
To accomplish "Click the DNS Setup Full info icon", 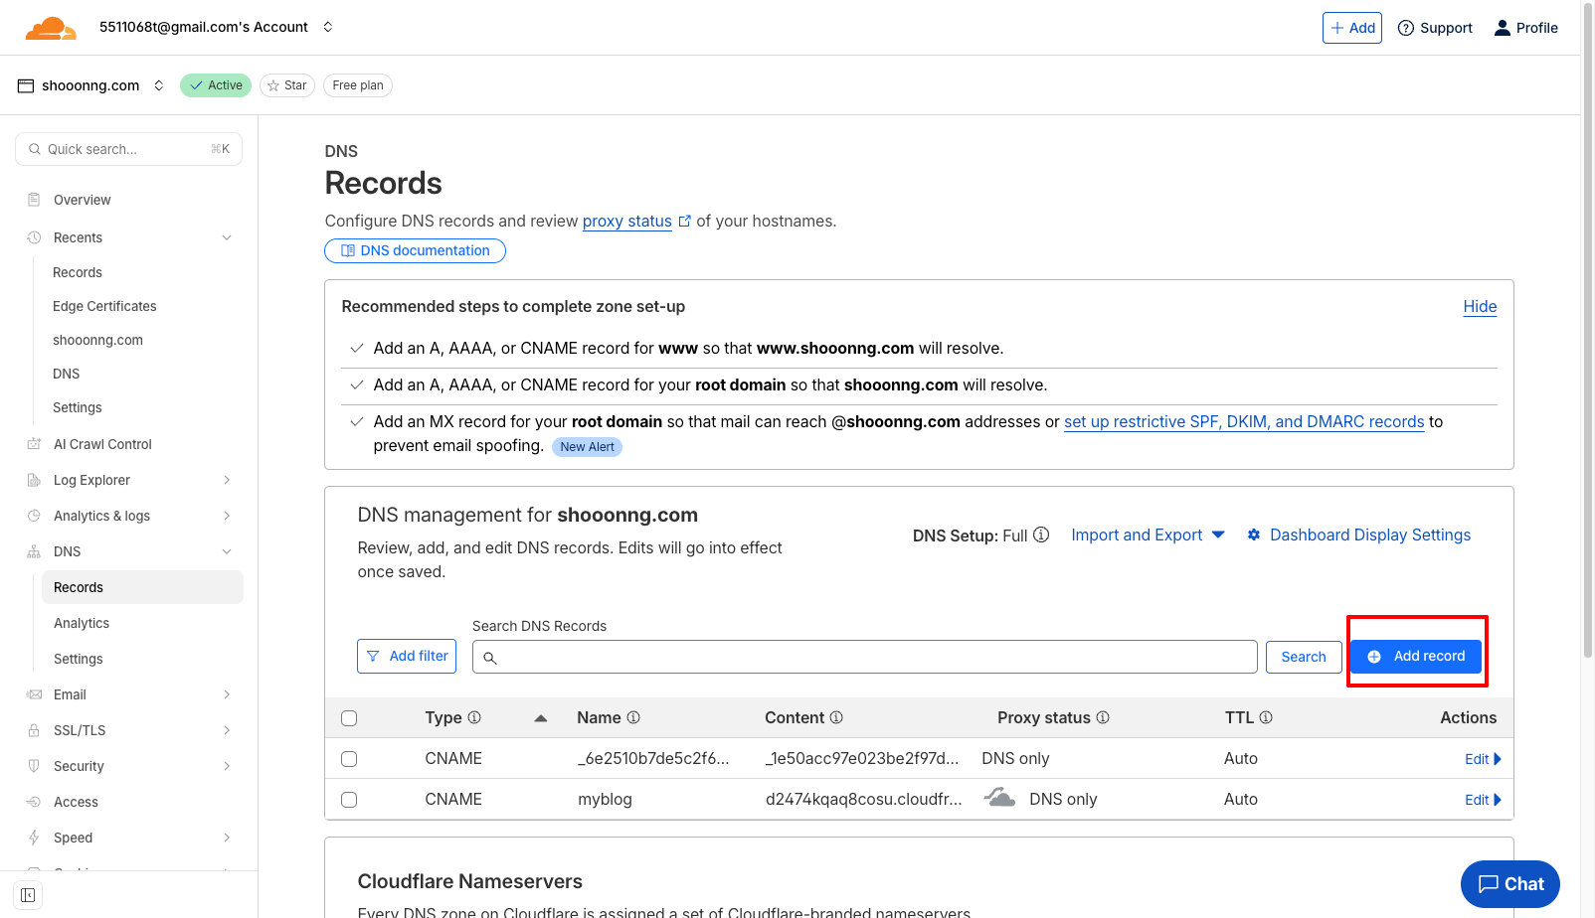I will pyautogui.click(x=1041, y=535).
